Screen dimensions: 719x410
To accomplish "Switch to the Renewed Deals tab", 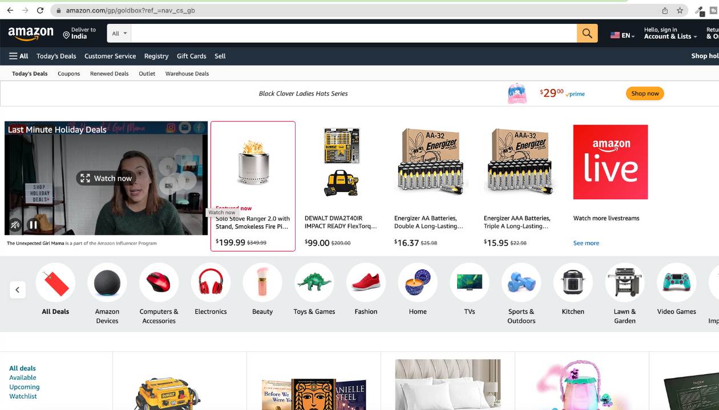I will pyautogui.click(x=109, y=73).
